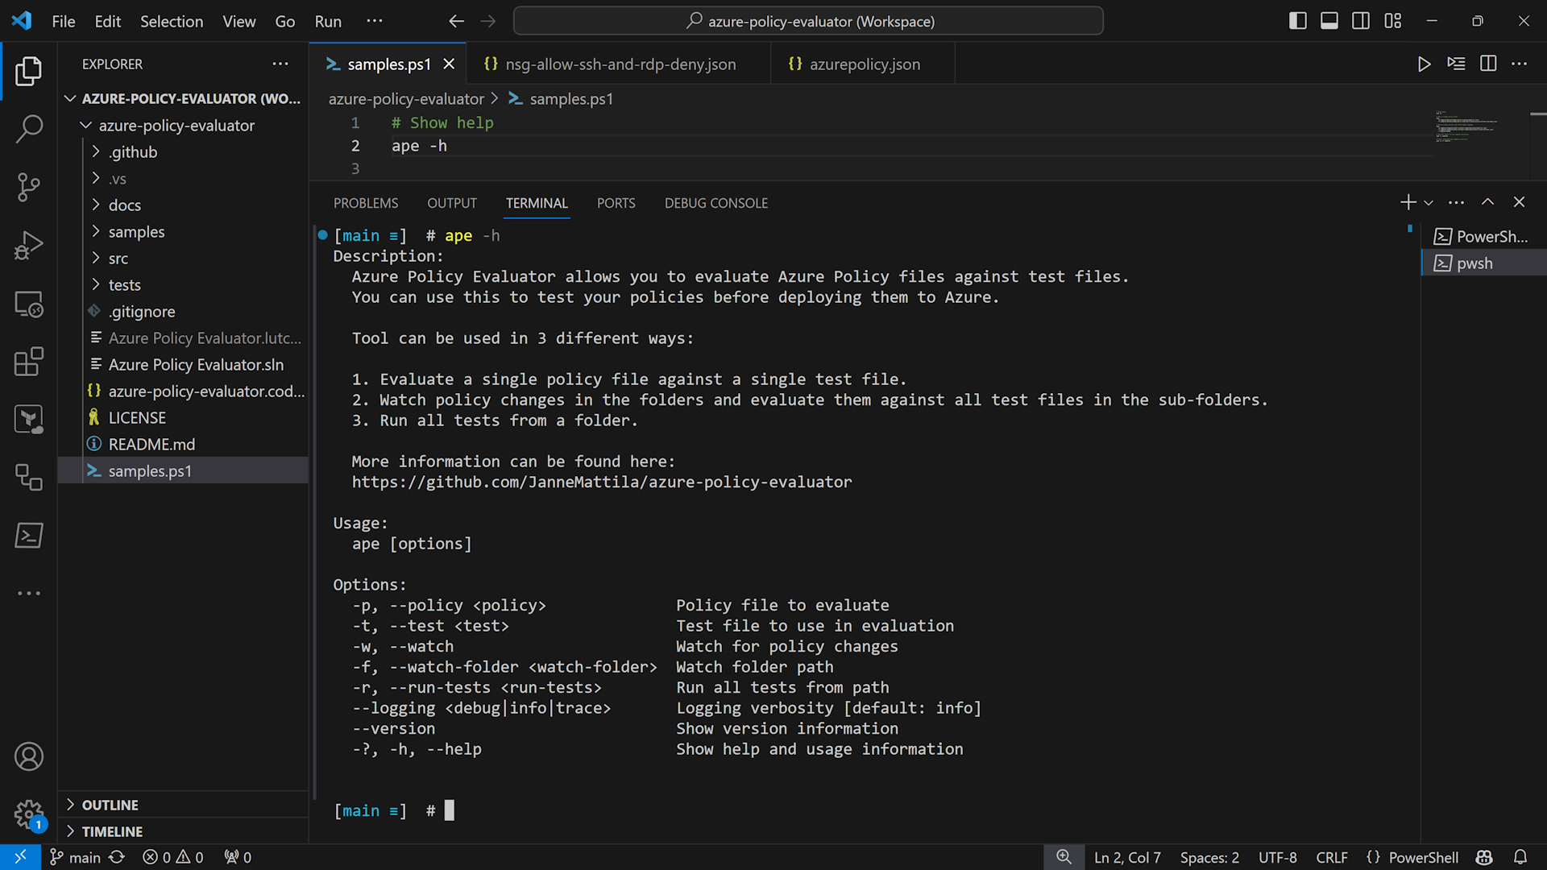Open Explorer views and more actions ellipsis
Viewport: 1547px width, 870px height.
[280, 64]
